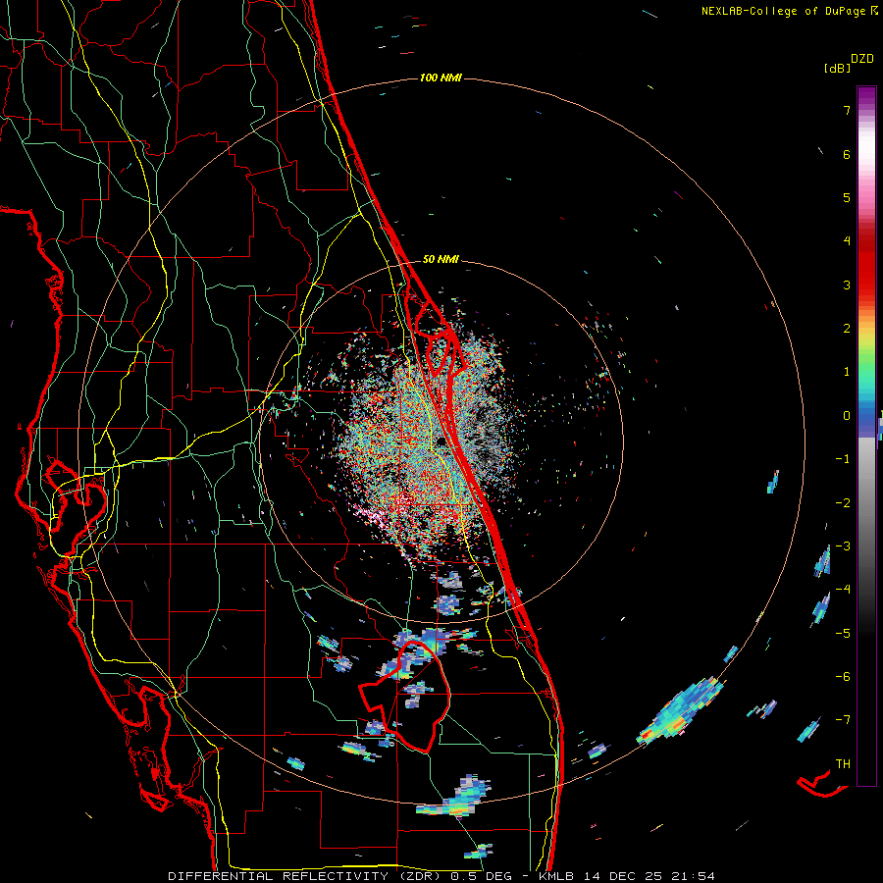Click the scale value -2

click(x=843, y=502)
